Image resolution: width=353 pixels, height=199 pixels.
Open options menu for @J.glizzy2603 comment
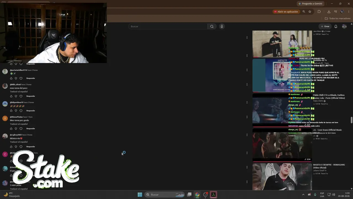pyautogui.click(x=247, y=135)
